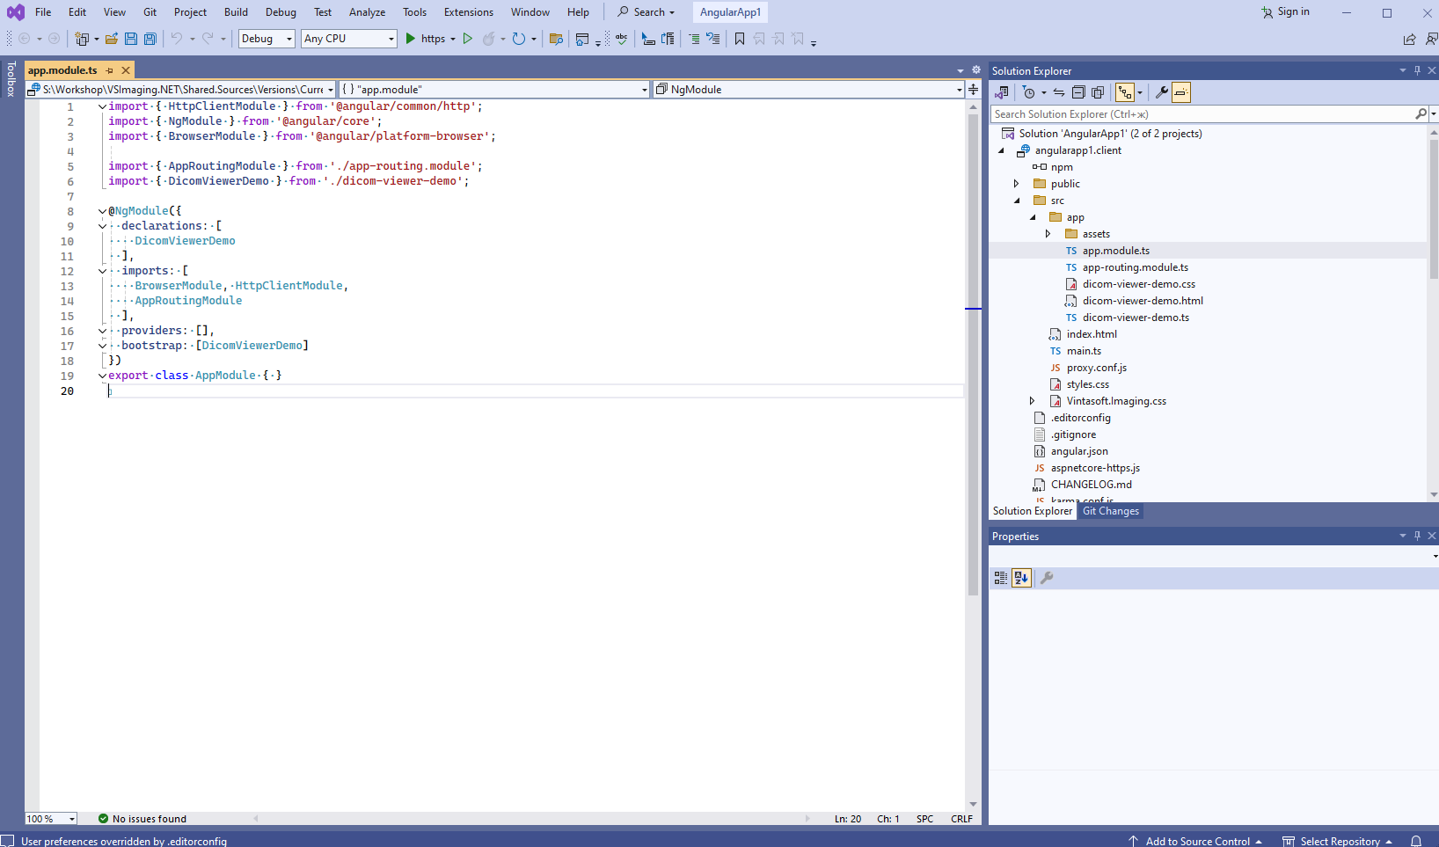Toggle Alphabetical sort in Properties panel
This screenshot has height=847, width=1439.
click(x=1021, y=578)
